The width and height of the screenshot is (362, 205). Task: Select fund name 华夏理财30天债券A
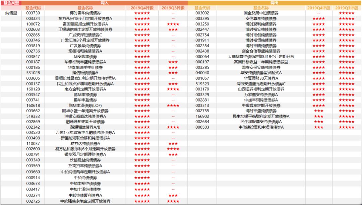(261, 78)
